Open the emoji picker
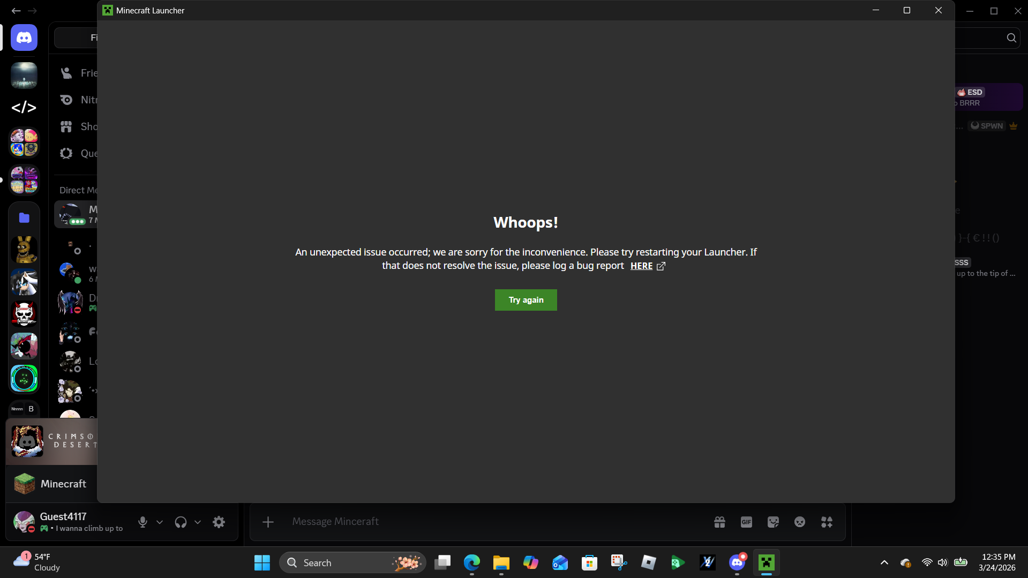 tap(800, 522)
